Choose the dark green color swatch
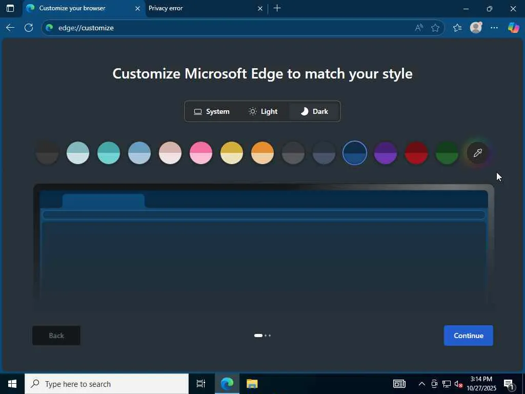Image resolution: width=525 pixels, height=394 pixels. [447, 153]
